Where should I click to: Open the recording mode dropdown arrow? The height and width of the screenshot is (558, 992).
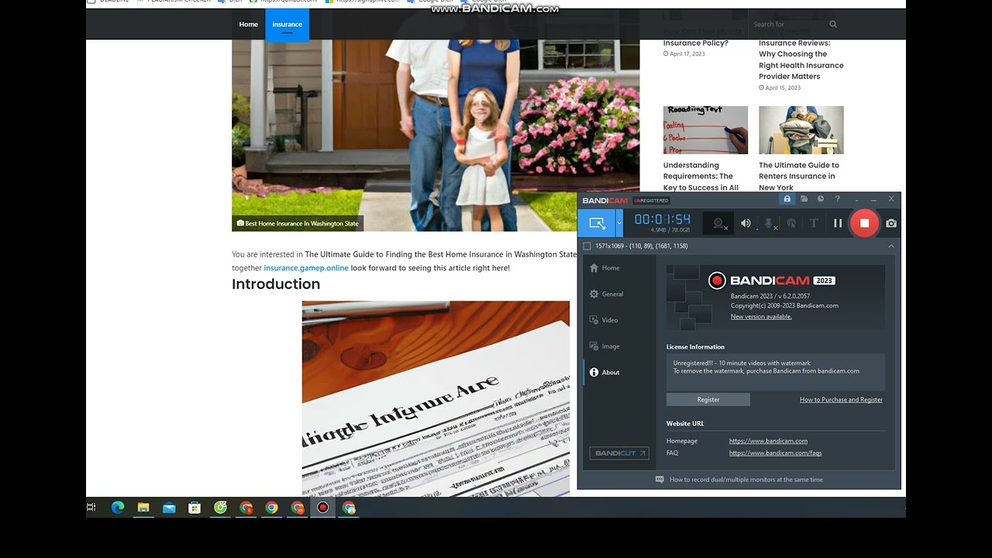tap(619, 223)
